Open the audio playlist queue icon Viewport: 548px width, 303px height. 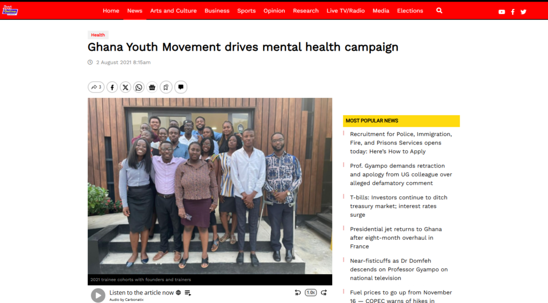[x=188, y=293]
